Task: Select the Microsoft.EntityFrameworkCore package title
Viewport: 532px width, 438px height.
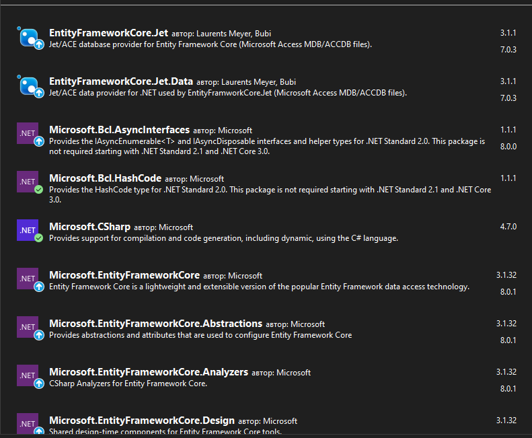Action: [x=124, y=275]
